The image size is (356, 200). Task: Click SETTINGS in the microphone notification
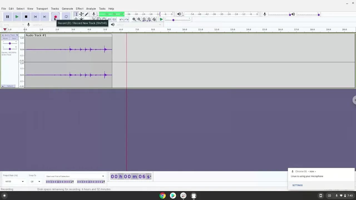coord(297,185)
